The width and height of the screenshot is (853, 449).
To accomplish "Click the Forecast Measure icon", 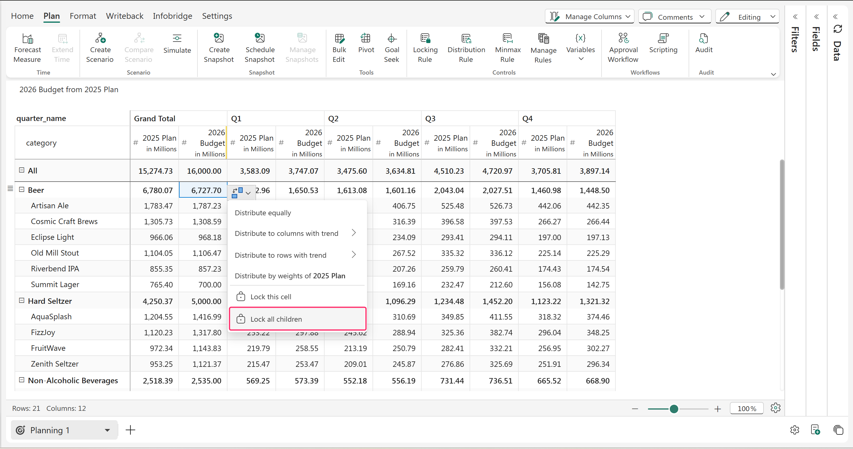I will (28, 39).
